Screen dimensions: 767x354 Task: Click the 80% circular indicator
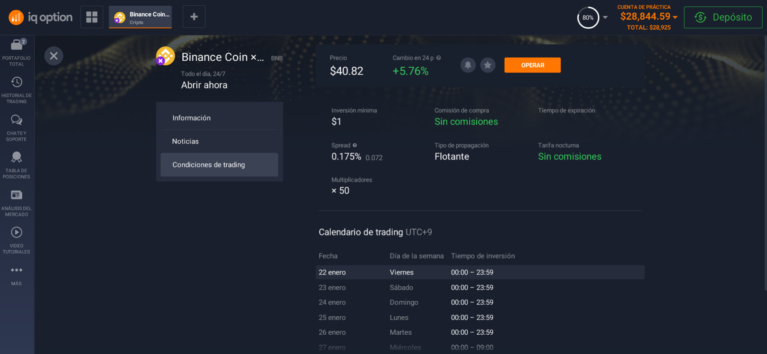[x=588, y=18]
